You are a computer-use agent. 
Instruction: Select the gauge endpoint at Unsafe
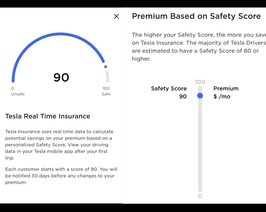(x=13, y=80)
